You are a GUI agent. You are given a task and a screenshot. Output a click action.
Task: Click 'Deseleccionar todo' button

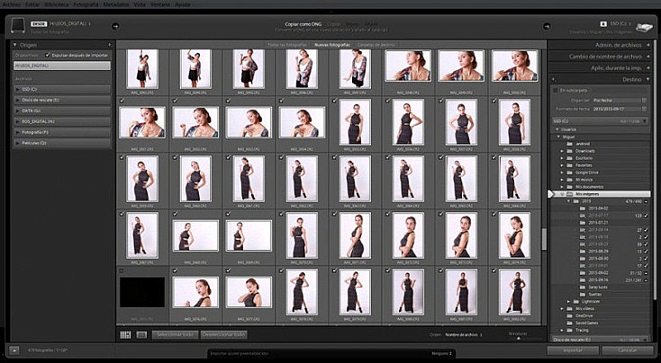click(223, 335)
